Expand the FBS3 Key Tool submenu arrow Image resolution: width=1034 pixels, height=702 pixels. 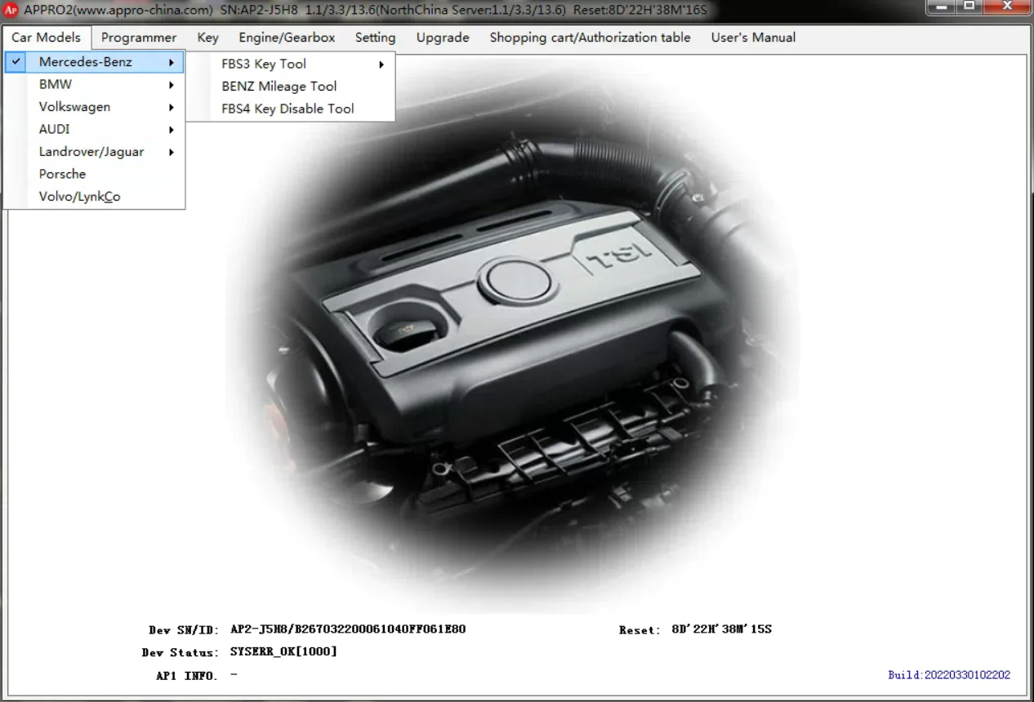click(381, 64)
